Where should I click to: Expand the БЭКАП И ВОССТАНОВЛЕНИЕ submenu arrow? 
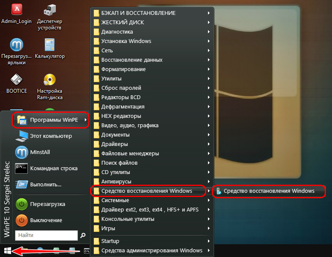(209, 13)
